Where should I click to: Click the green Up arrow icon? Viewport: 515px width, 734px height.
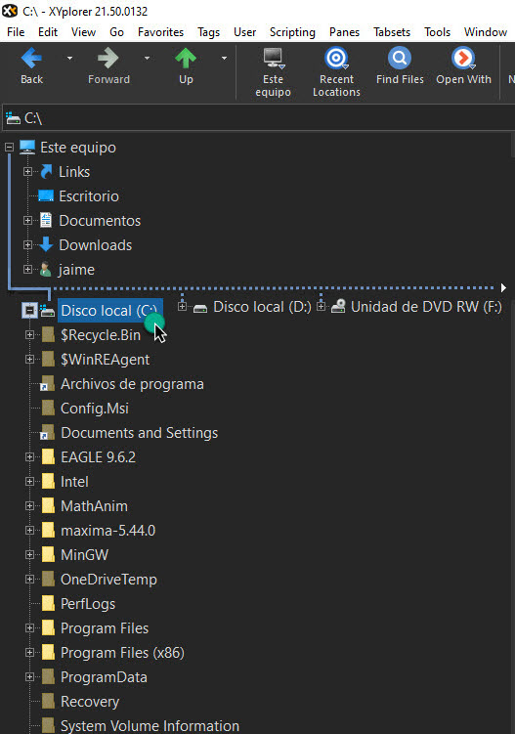(x=186, y=59)
